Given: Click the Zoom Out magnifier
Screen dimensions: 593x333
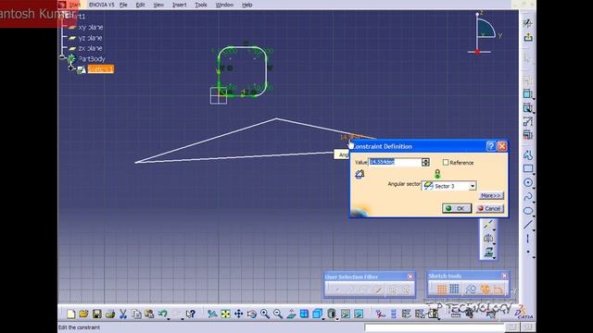Looking at the screenshot, I should click(278, 314).
